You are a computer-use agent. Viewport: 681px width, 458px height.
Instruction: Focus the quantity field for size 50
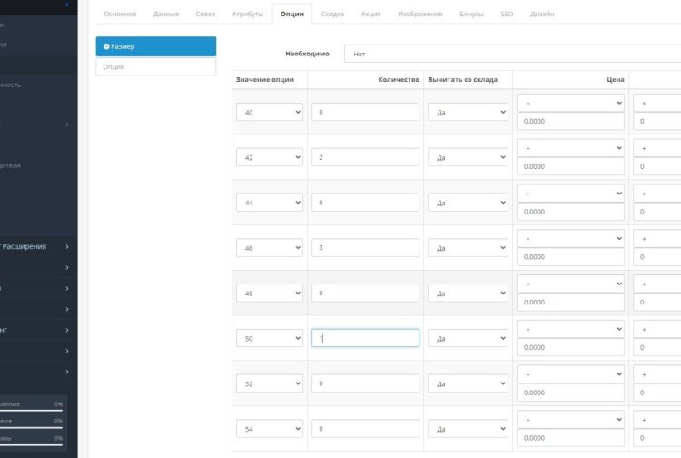coord(365,338)
